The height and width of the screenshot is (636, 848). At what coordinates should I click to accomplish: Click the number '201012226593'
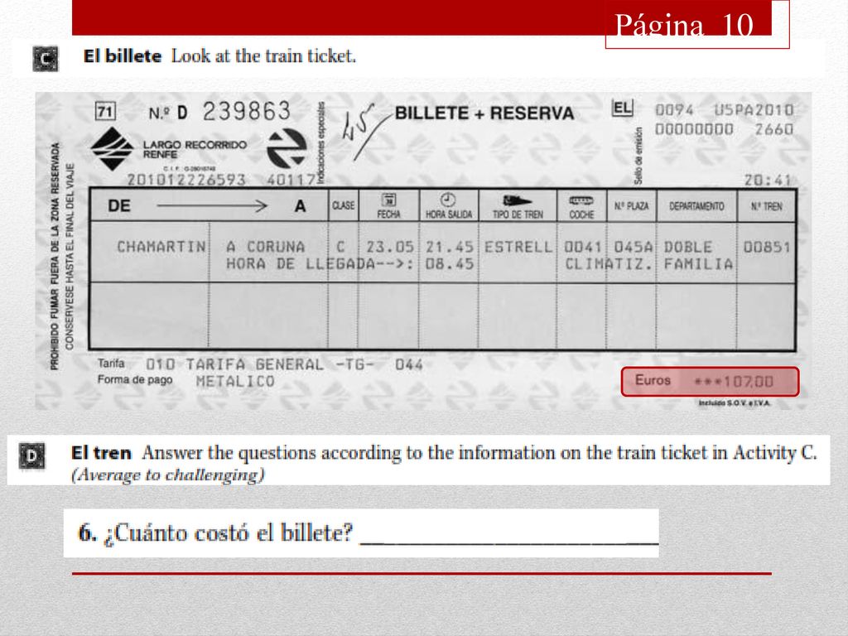click(186, 180)
